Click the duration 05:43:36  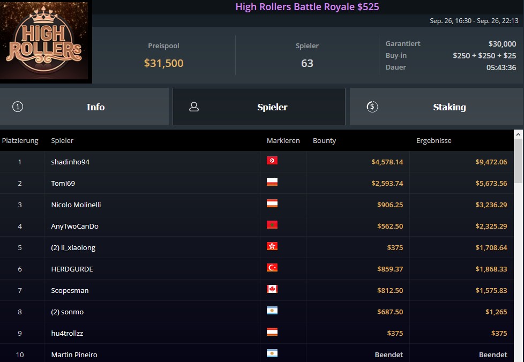pyautogui.click(x=501, y=67)
